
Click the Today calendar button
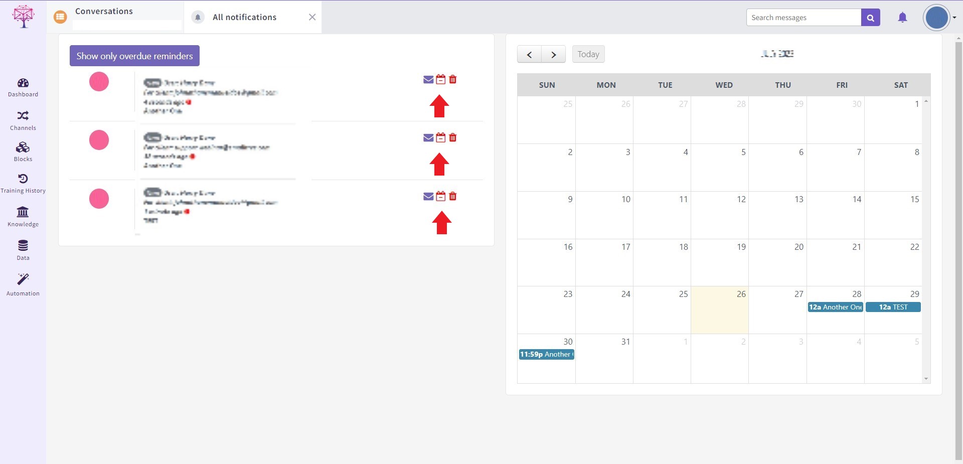pyautogui.click(x=588, y=54)
